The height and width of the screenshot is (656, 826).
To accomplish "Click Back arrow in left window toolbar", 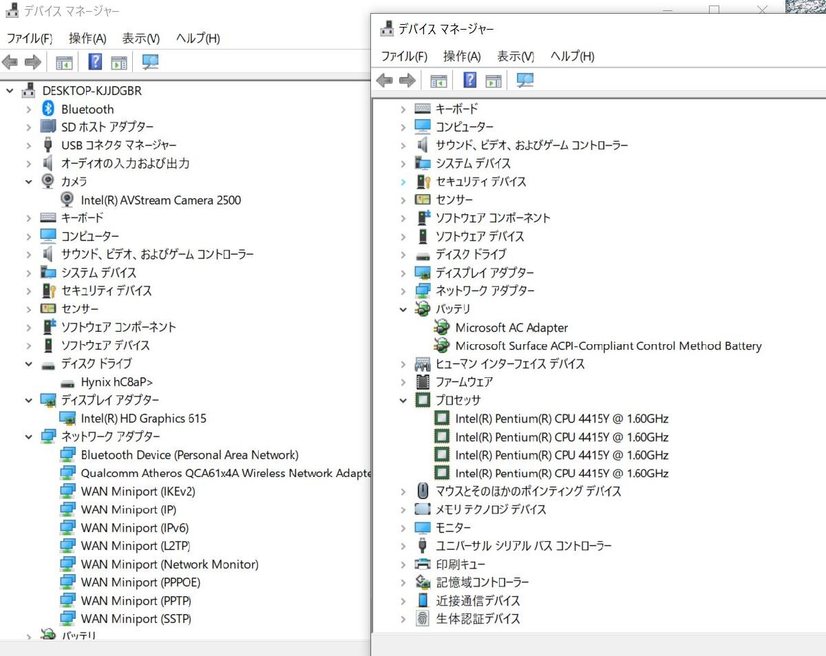I will (10, 63).
